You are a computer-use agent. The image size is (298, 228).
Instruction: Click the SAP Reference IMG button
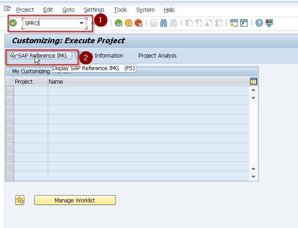point(41,55)
